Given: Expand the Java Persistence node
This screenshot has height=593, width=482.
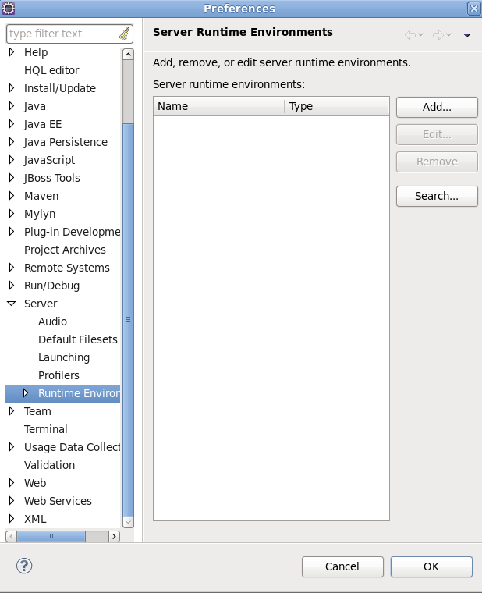Looking at the screenshot, I should [x=12, y=142].
